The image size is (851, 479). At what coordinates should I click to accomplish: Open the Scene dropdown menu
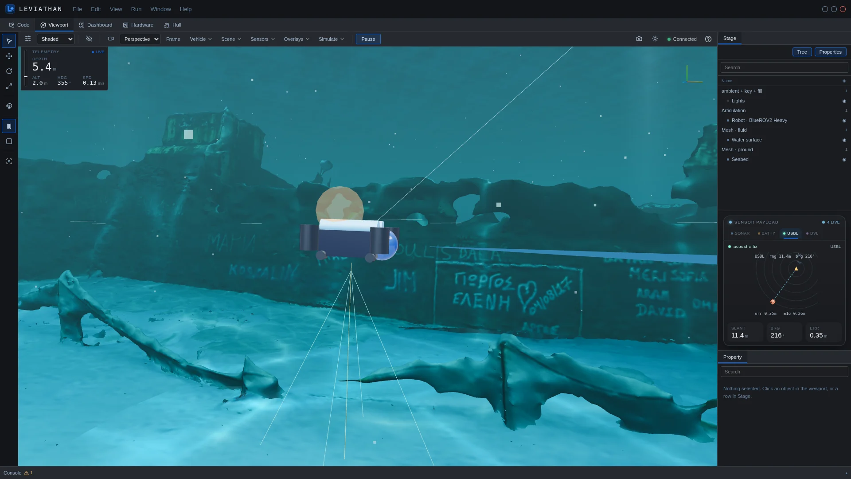click(x=231, y=39)
